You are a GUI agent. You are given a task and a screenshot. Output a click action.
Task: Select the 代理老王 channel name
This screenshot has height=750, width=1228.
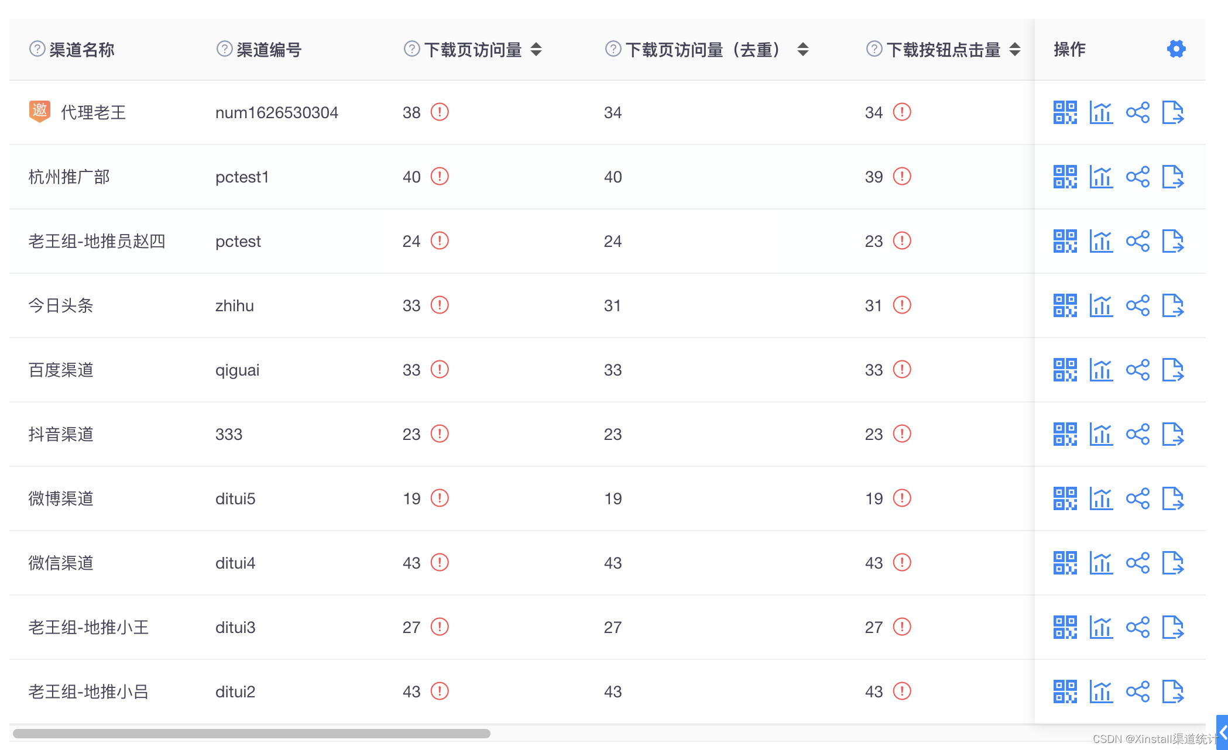[x=94, y=112]
